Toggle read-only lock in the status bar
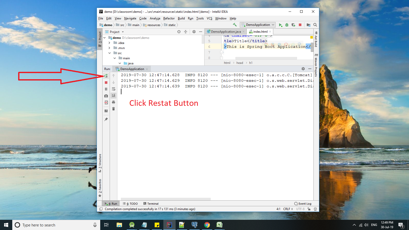This screenshot has width=409, height=230. coord(309,209)
